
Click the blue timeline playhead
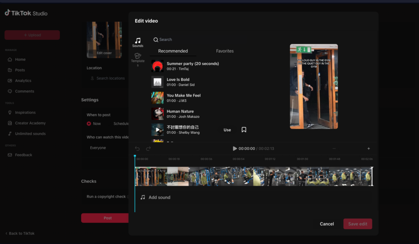(x=135, y=156)
